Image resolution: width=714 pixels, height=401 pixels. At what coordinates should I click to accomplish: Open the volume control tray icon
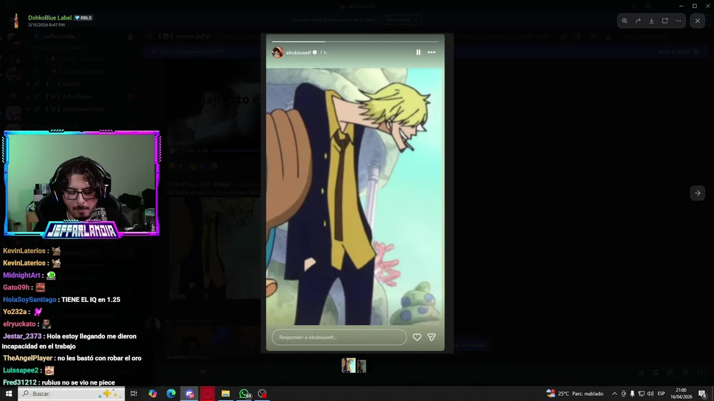click(650, 394)
